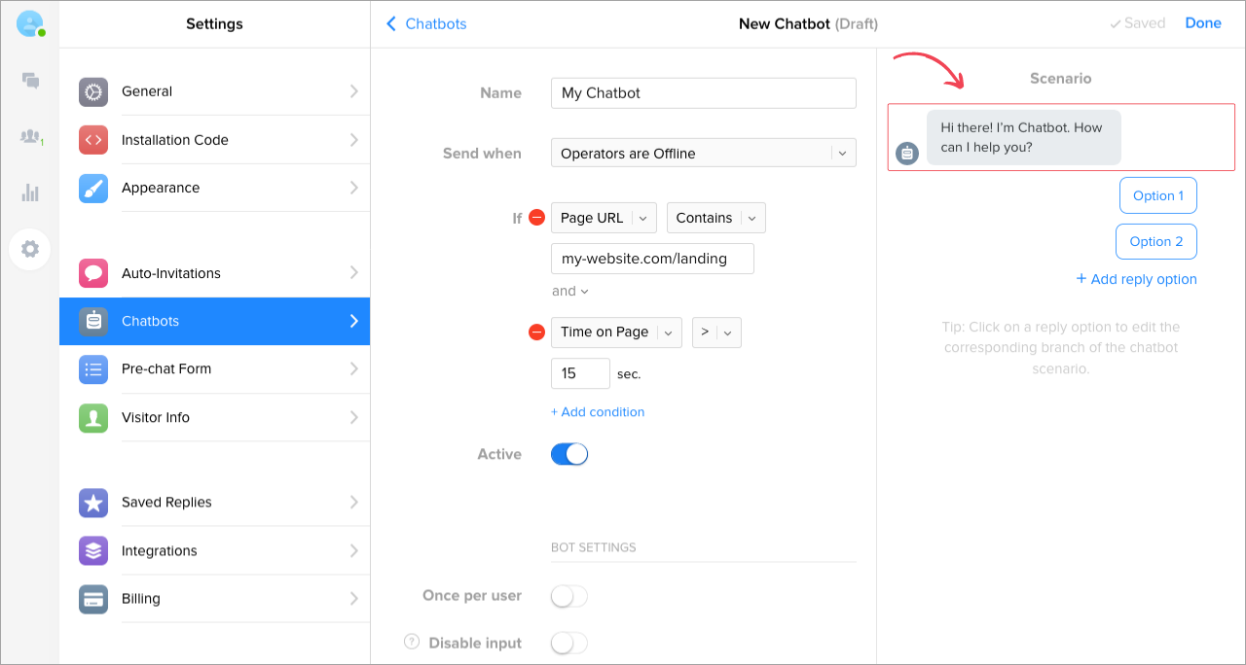Remove the Page URL condition
Viewport: 1246px width, 665px height.
pyautogui.click(x=536, y=218)
